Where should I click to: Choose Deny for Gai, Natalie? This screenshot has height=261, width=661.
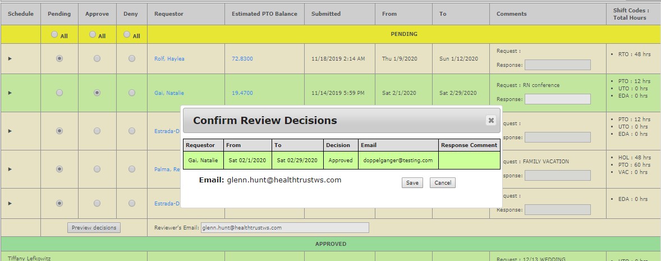[132, 93]
